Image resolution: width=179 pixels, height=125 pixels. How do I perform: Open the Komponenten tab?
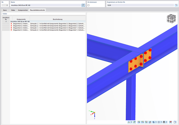point(23,10)
